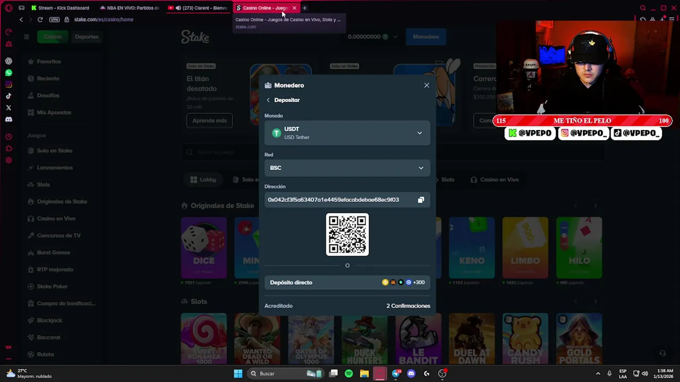Go back from Depositar using the arrow
Screen dimensions: 680x382
click(268, 100)
